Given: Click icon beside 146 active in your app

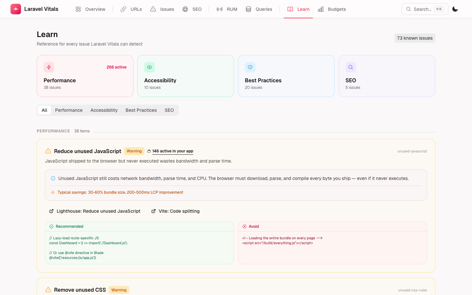Looking at the screenshot, I should (x=149, y=151).
